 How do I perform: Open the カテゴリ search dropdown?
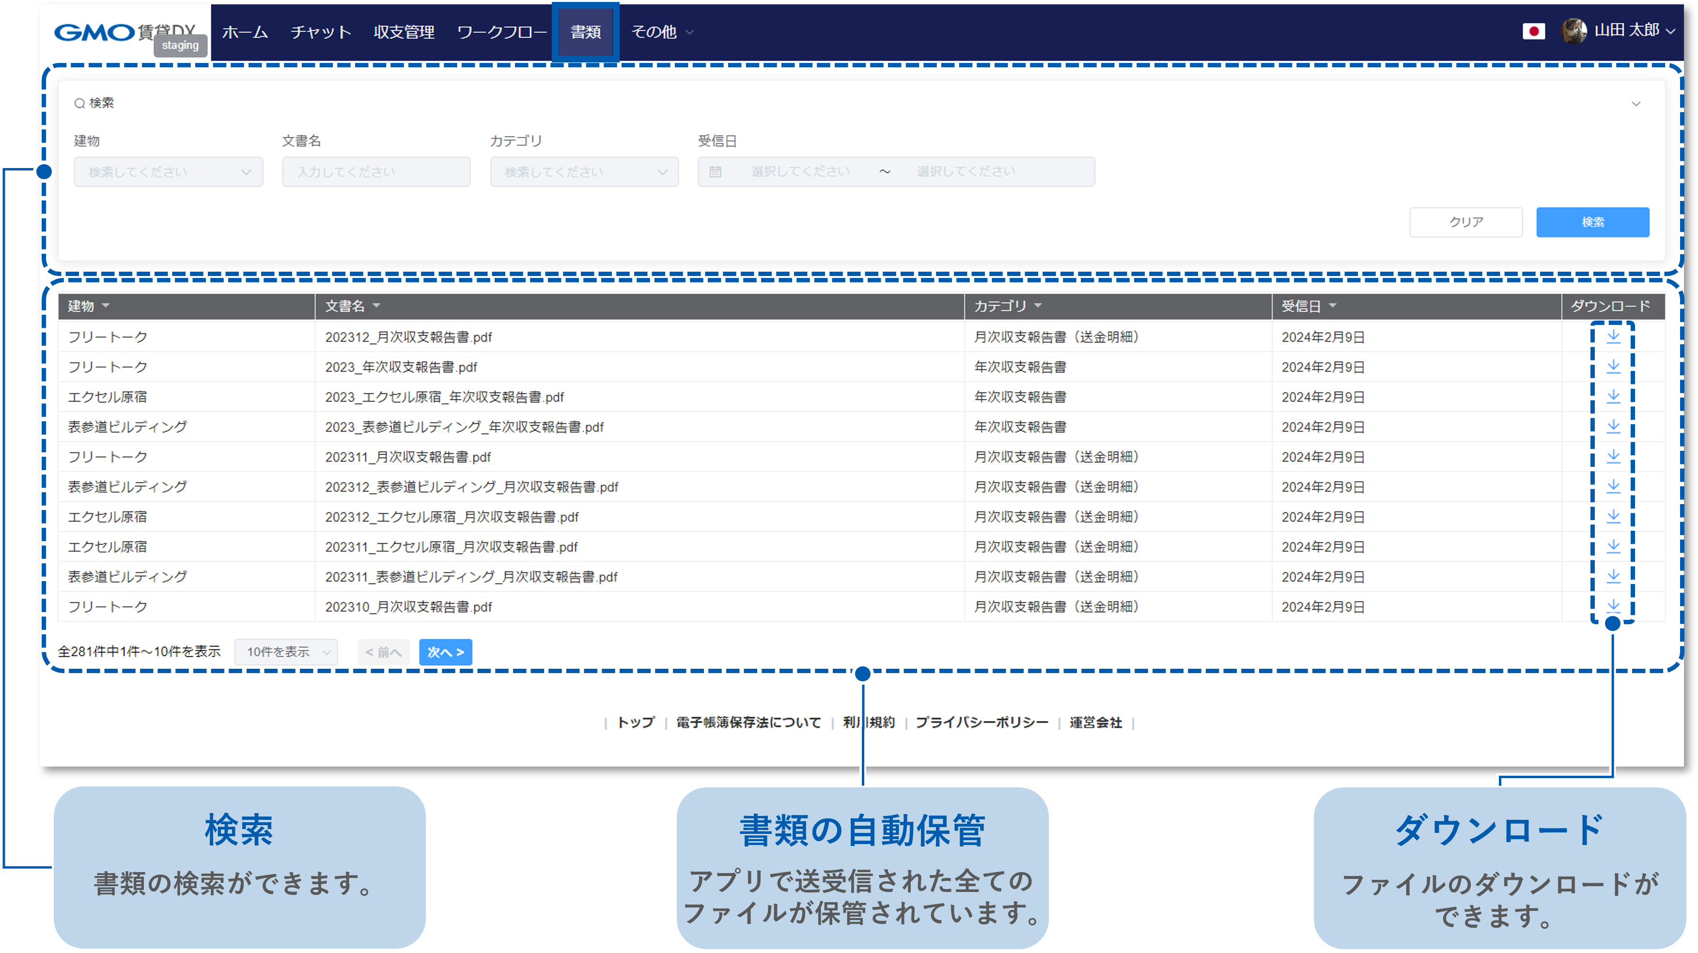click(x=584, y=172)
